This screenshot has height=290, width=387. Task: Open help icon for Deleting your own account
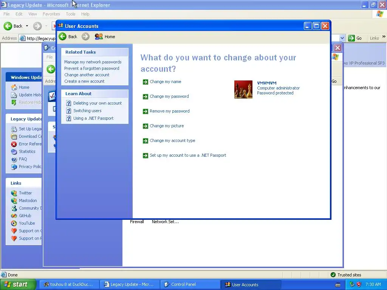tap(69, 103)
